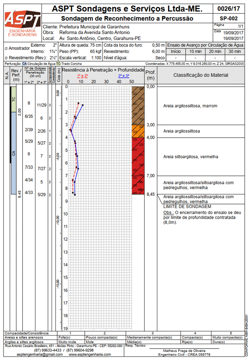
Task: Click the 10 min column header
Action: 195,51
